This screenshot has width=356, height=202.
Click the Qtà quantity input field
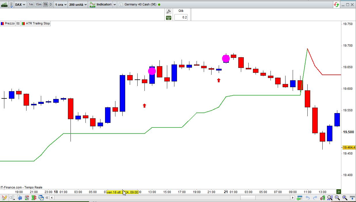click(x=181, y=17)
